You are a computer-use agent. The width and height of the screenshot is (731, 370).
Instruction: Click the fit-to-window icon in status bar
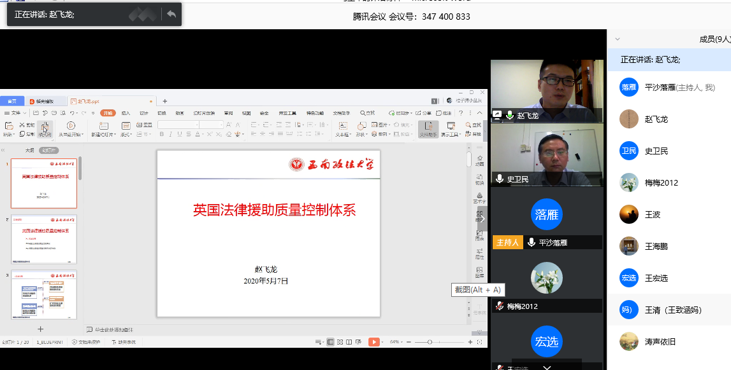480,342
